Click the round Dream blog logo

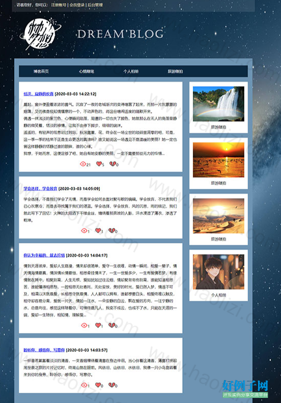(40, 34)
